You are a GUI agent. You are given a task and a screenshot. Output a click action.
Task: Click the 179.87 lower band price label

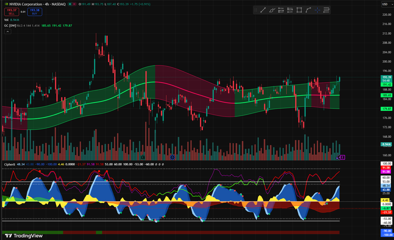pos(386,109)
